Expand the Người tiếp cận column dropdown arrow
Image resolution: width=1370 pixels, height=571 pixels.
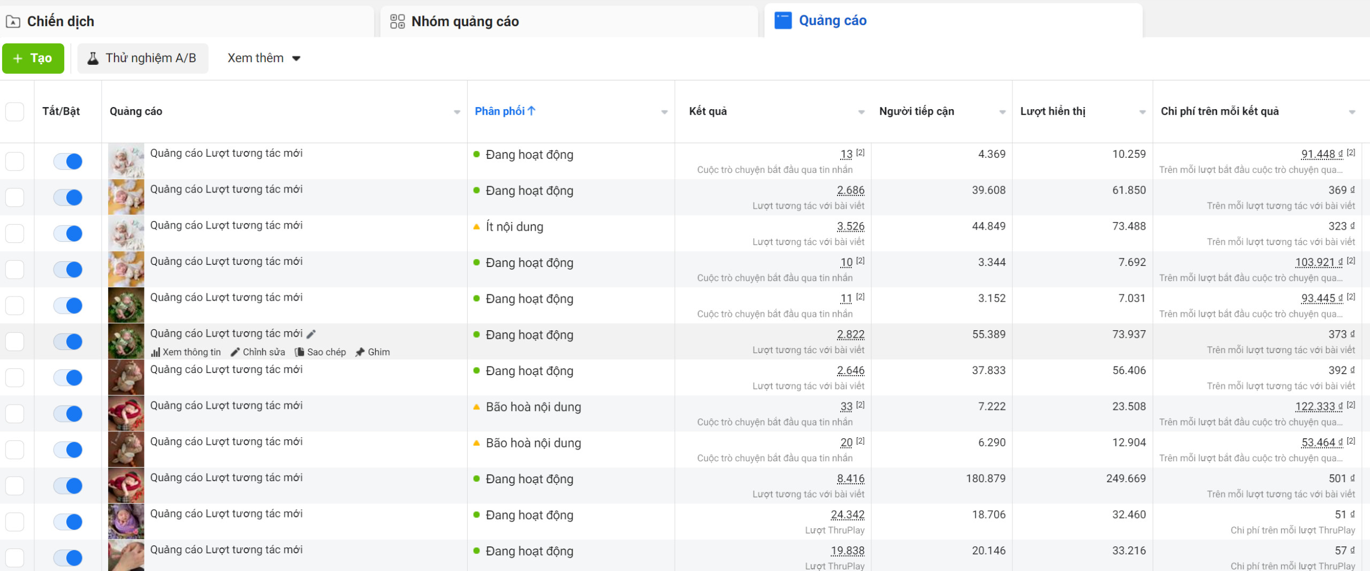(x=1002, y=112)
